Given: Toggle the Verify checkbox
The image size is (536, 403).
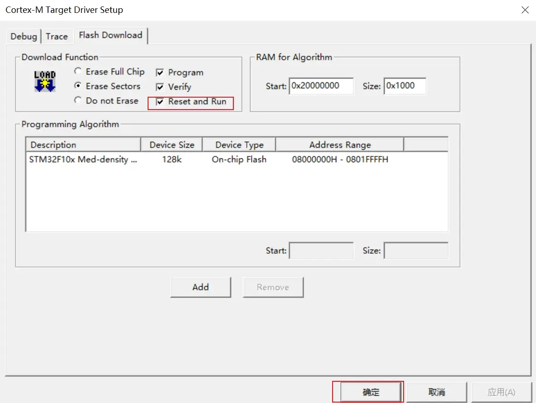Looking at the screenshot, I should [160, 87].
